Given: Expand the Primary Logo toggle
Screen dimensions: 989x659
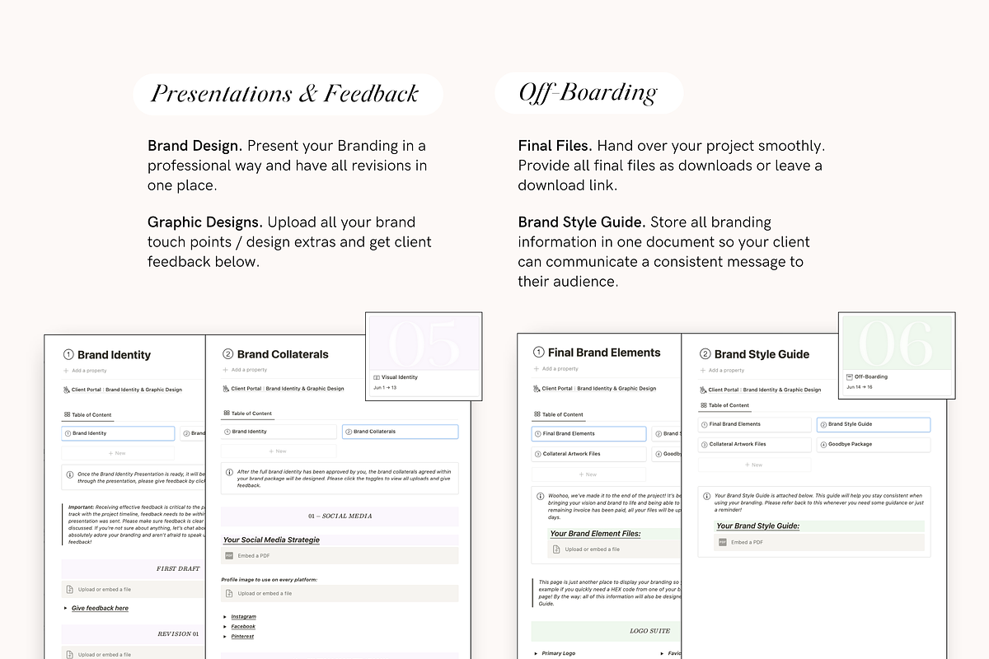Looking at the screenshot, I should click(536, 653).
